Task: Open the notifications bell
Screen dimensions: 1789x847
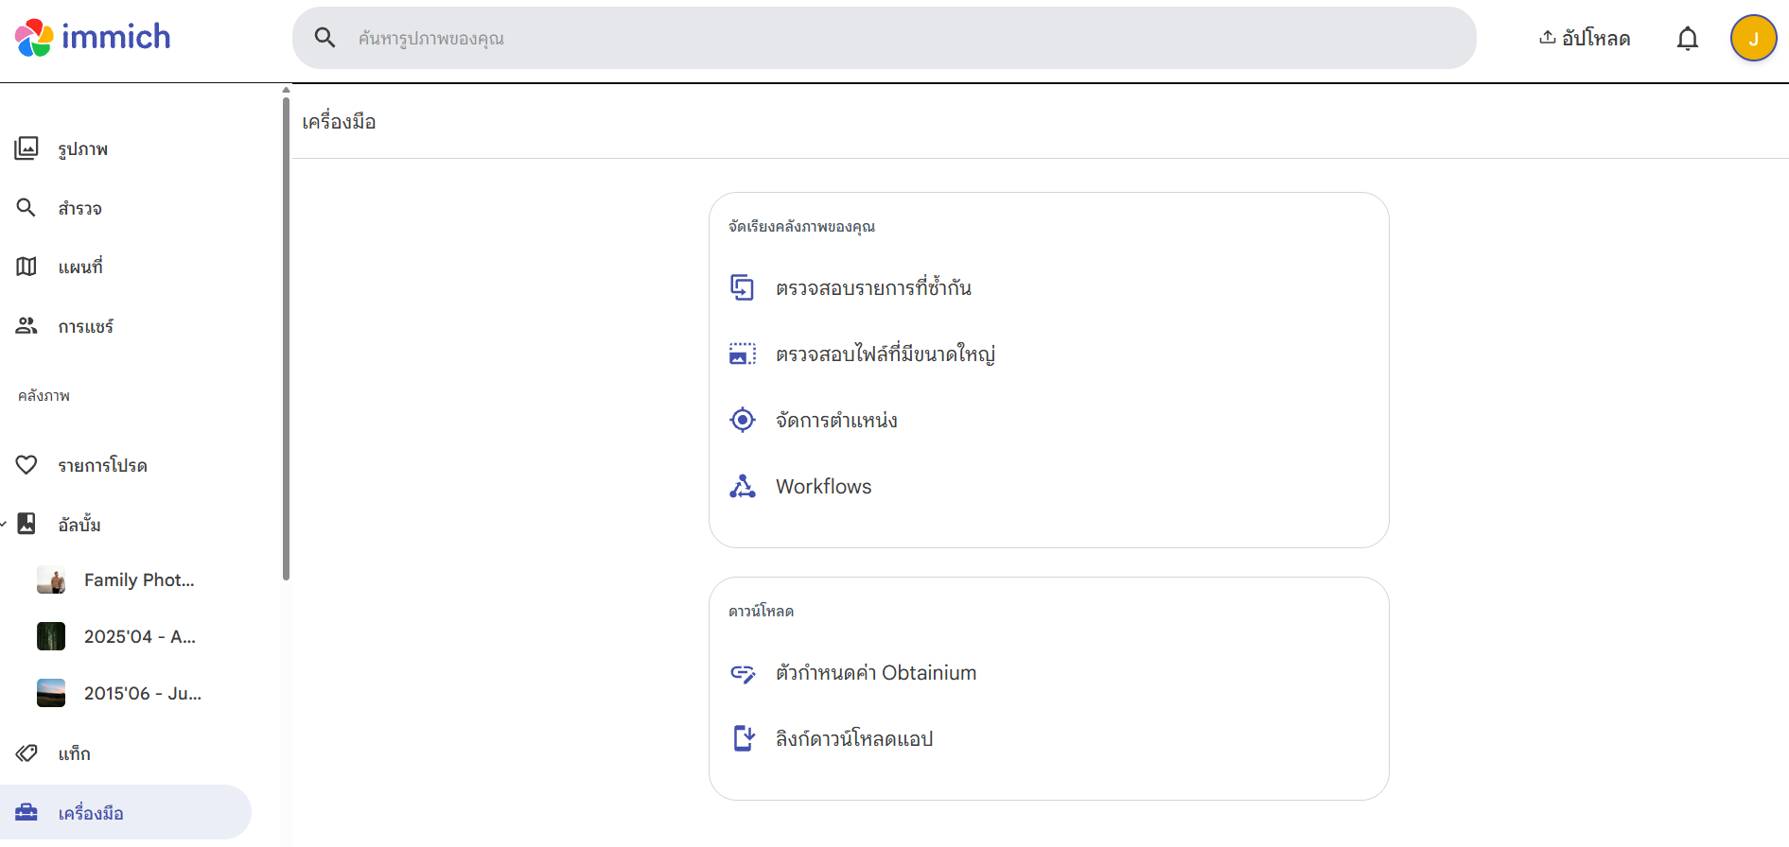Action: point(1687,39)
